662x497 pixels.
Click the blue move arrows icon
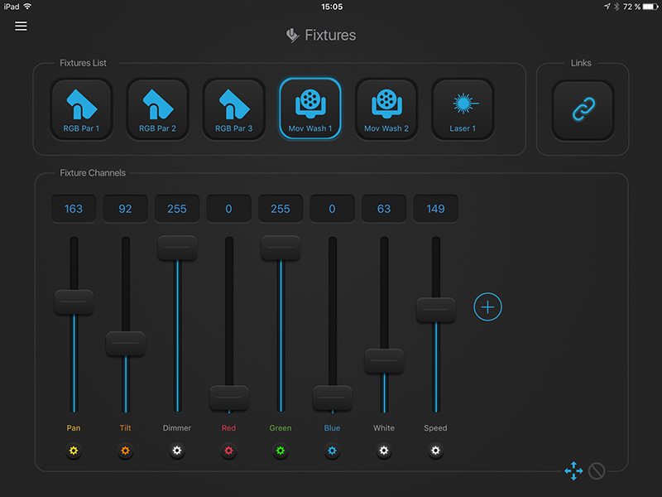point(573,470)
